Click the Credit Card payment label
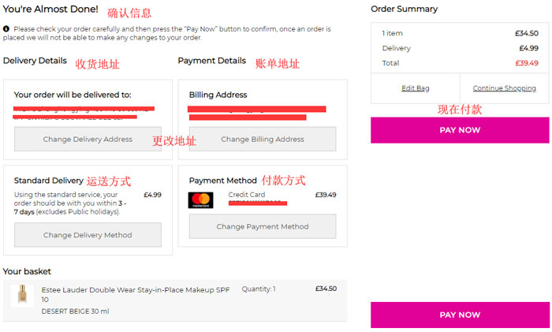 [247, 194]
